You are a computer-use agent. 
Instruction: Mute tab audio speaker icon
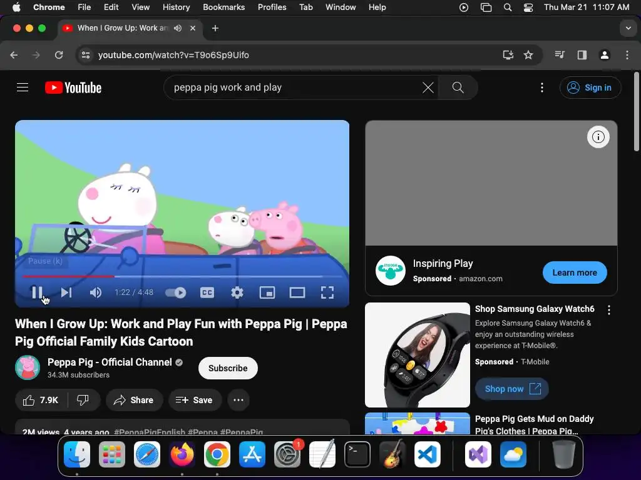[x=178, y=28]
